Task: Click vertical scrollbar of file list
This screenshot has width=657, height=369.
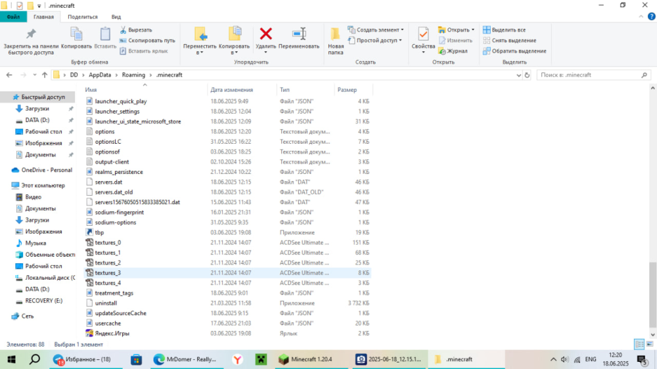Action: click(x=652, y=294)
